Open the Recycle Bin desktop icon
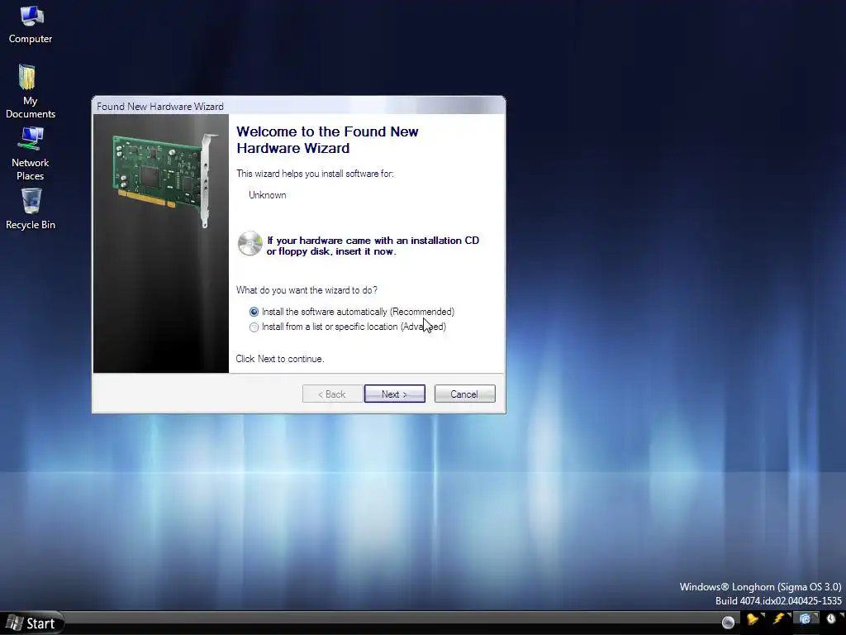Image resolution: width=846 pixels, height=635 pixels. [x=31, y=208]
